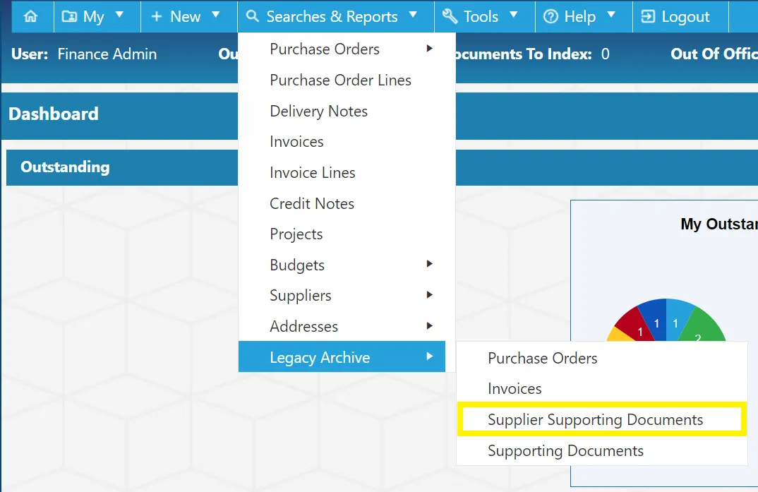Open Purchase Orders in Searches menu
758x492 pixels.
342,49
